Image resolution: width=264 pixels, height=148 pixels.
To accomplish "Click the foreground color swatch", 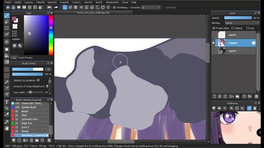I will point(14,18).
